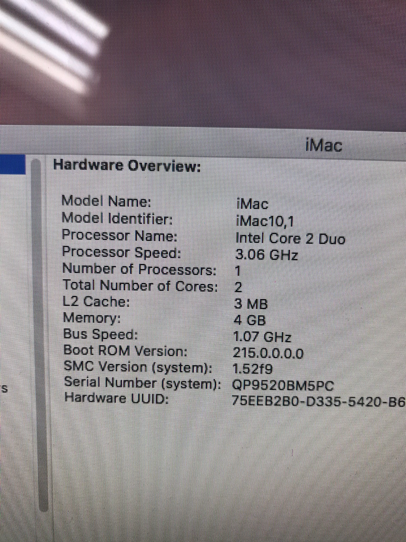Click the Model Name label
This screenshot has height=542, width=406.
tap(106, 201)
